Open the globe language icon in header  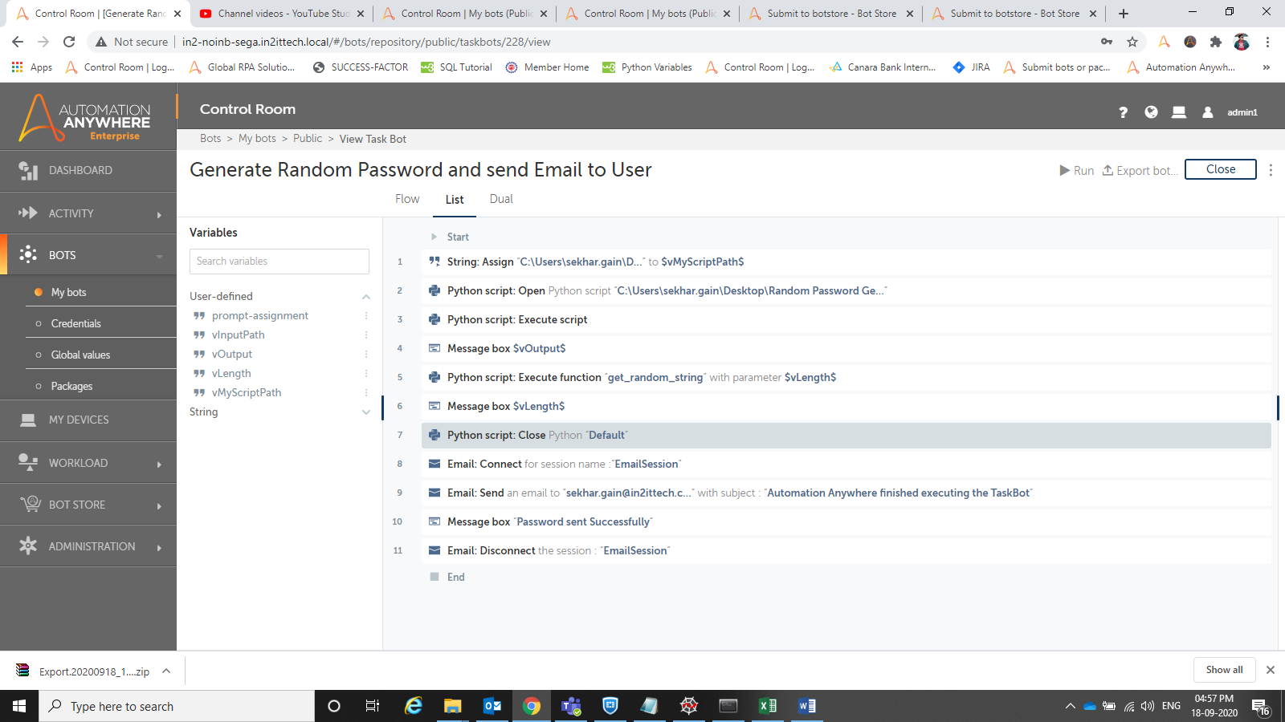click(1151, 112)
